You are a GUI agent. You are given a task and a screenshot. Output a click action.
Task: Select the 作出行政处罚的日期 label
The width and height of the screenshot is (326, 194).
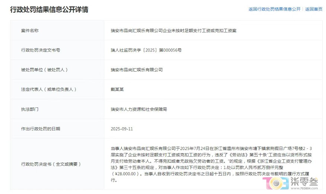click(41, 129)
